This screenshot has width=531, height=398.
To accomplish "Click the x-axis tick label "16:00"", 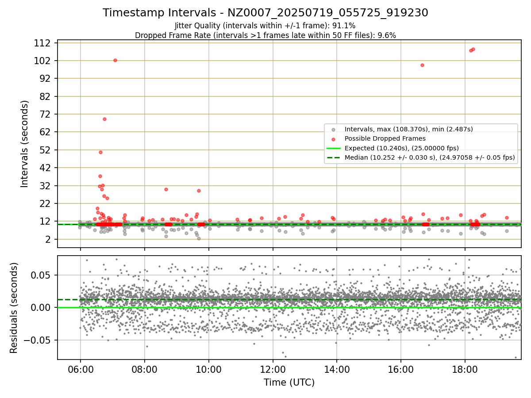I will (x=401, y=370).
